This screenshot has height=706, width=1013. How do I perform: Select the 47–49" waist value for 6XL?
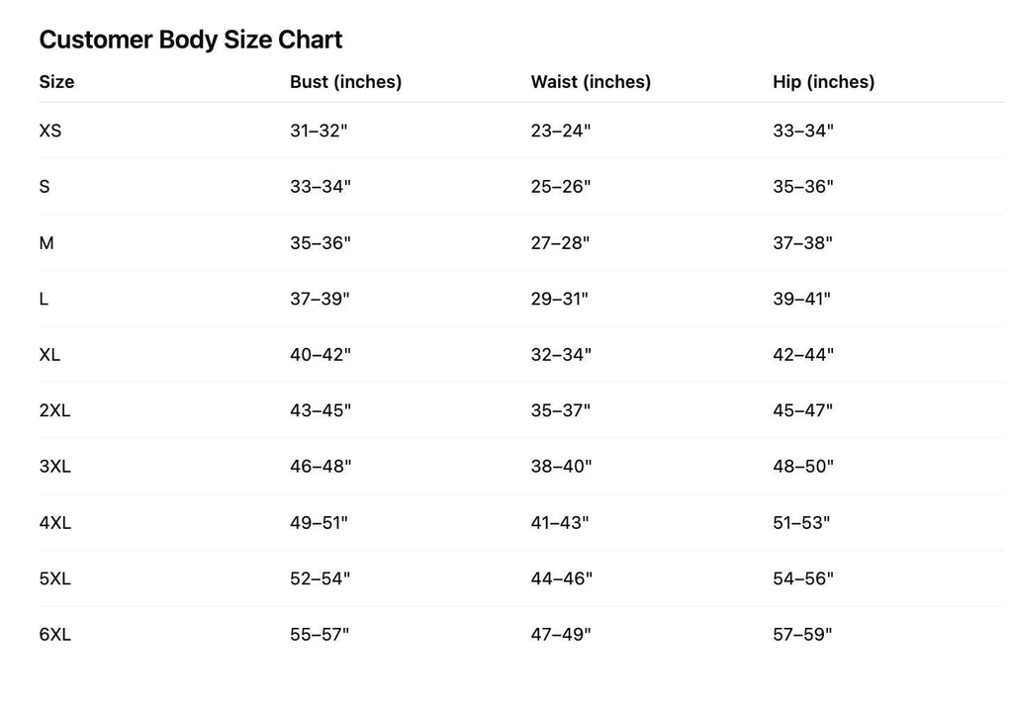561,634
